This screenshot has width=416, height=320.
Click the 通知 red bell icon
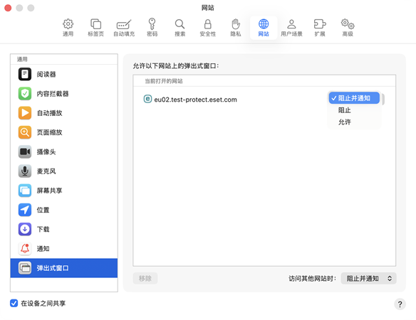click(25, 248)
